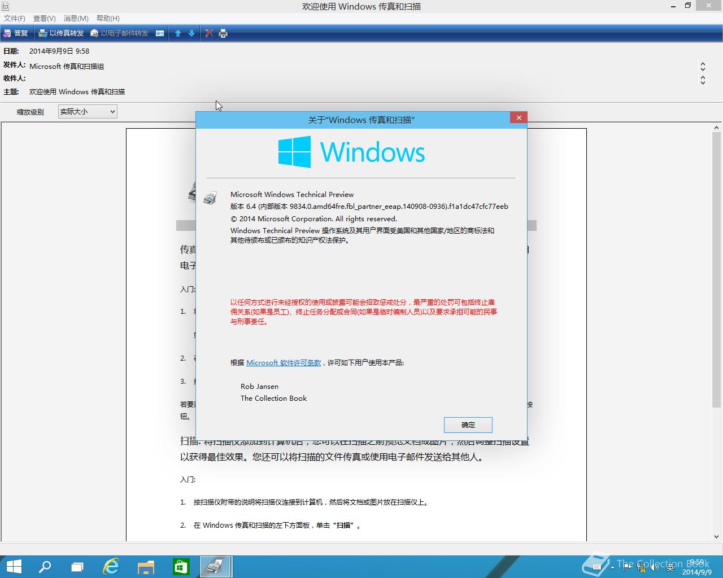Screen dimensions: 723x578
Task: Open Task View on taskbar
Action: pyautogui.click(x=78, y=567)
